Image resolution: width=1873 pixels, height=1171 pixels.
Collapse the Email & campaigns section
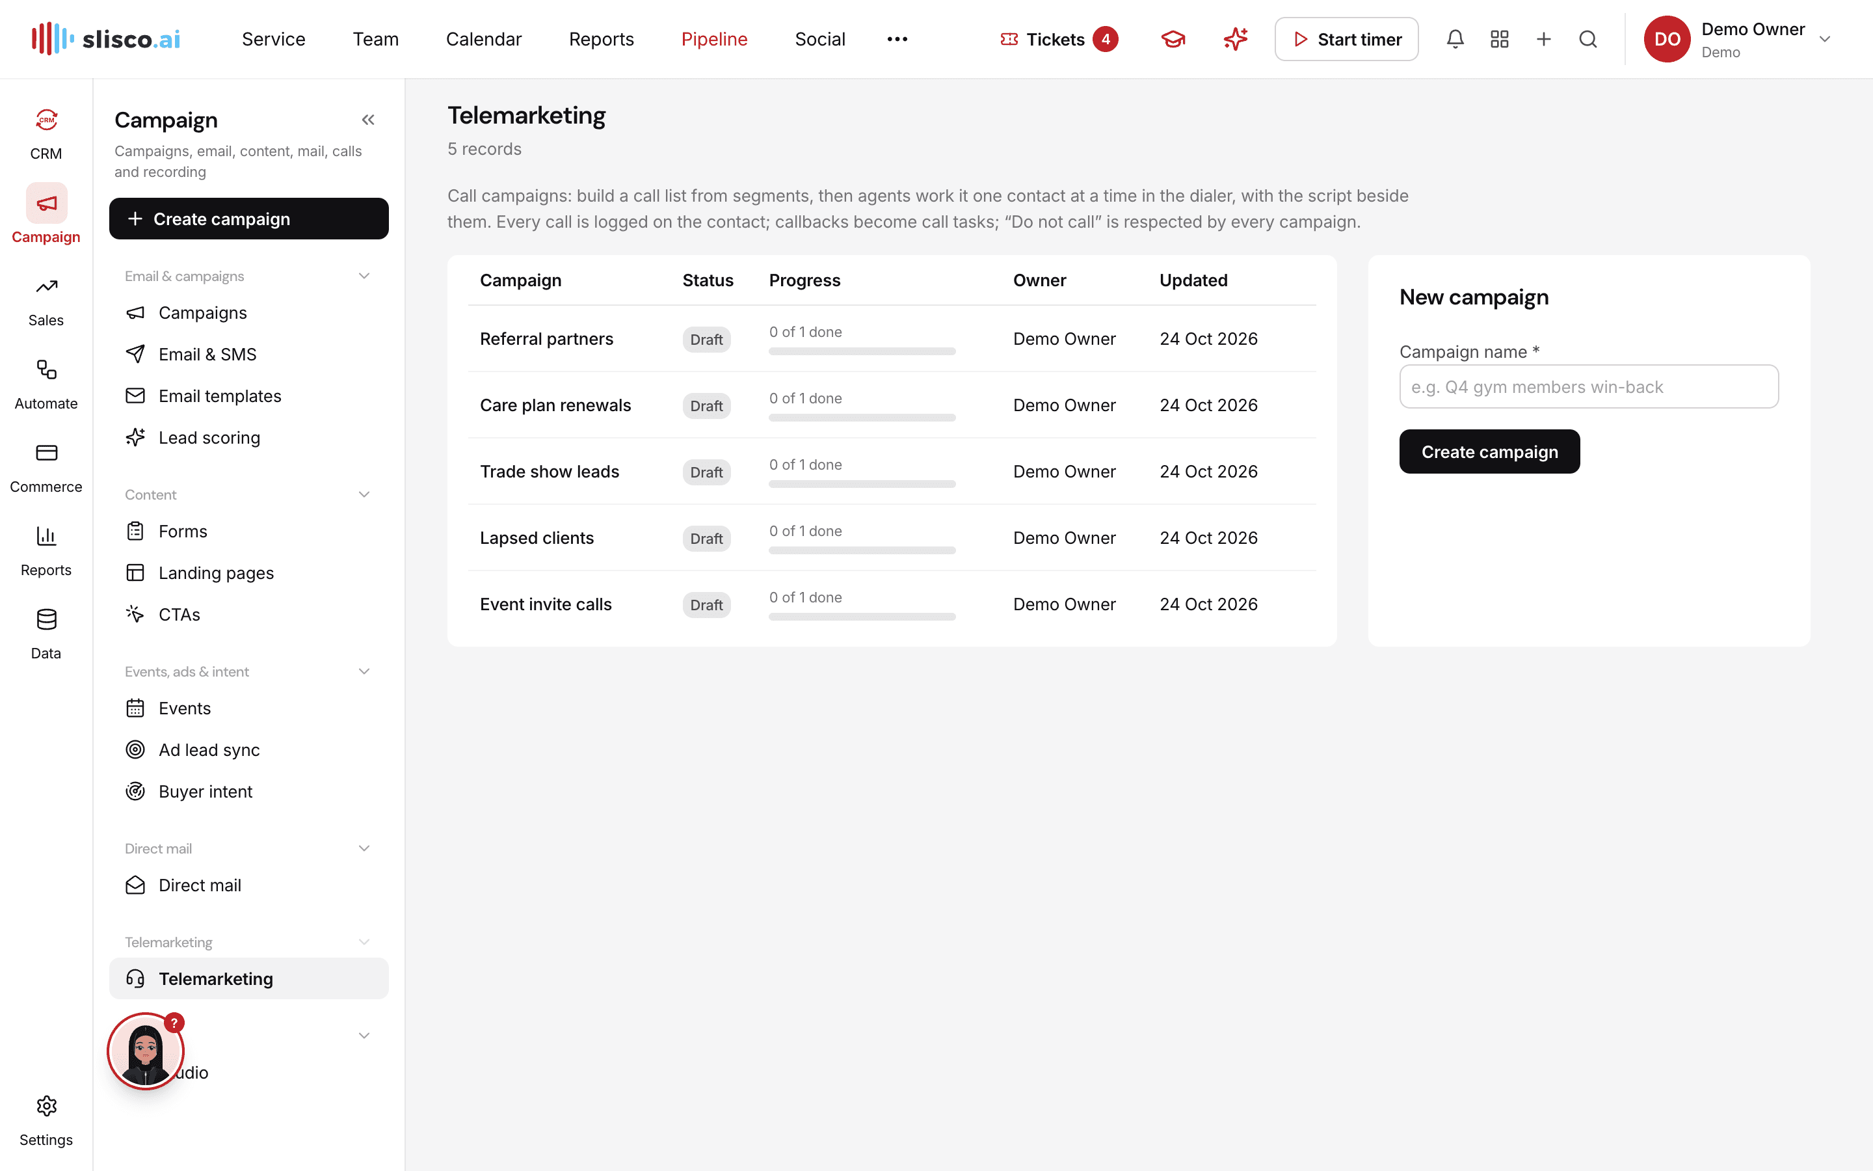pyautogui.click(x=364, y=276)
